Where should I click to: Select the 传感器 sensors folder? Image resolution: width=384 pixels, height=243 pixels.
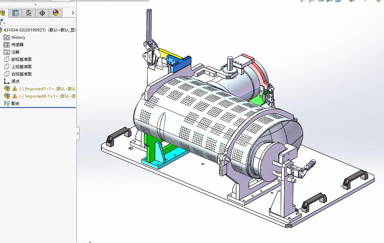(17, 45)
